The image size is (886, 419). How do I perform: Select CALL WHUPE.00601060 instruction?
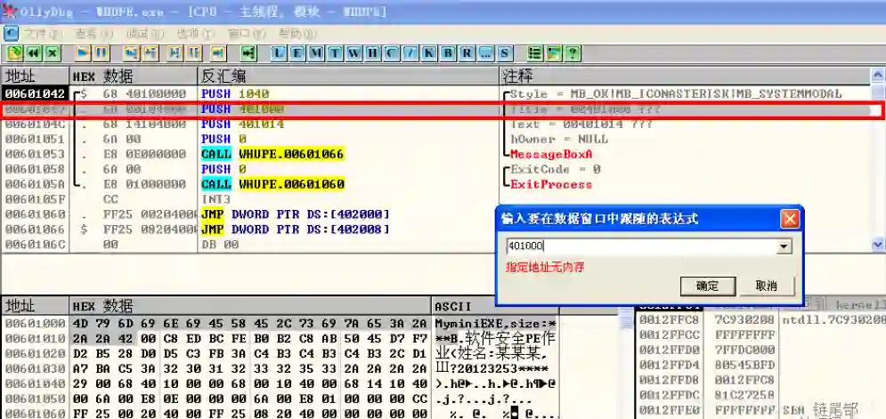pos(272,184)
